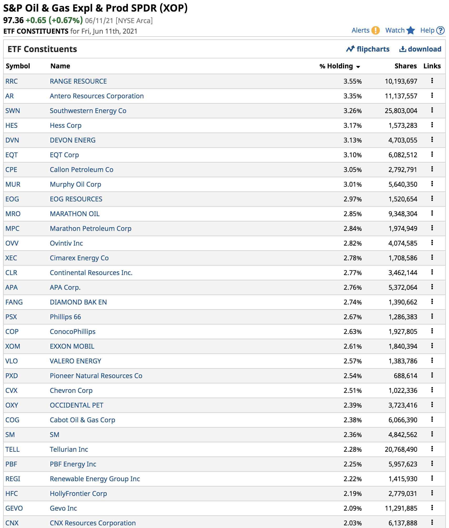The width and height of the screenshot is (449, 528).
Task: Open links menu for COP row
Action: [x=432, y=331]
